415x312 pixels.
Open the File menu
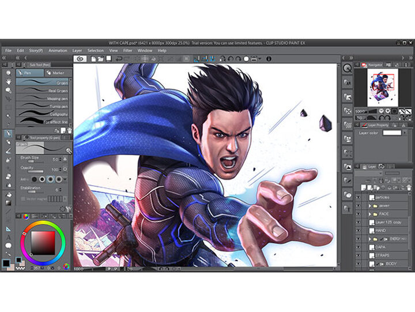point(8,50)
